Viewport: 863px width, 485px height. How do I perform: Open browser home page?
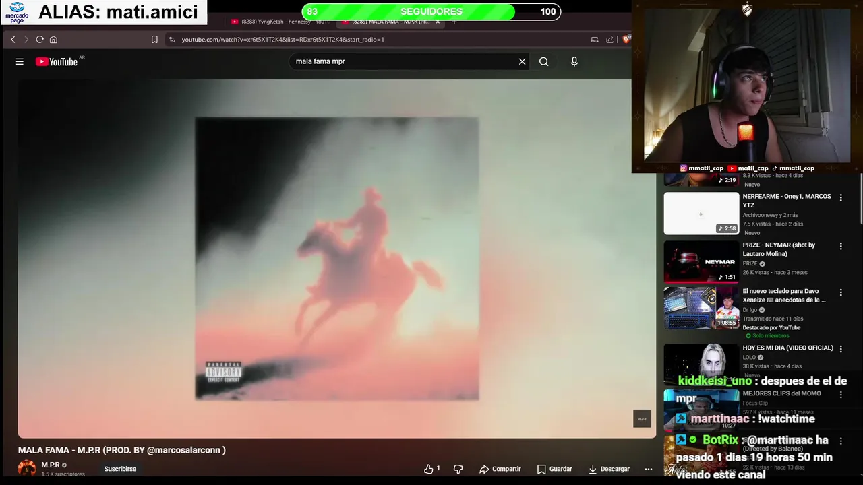pos(53,40)
